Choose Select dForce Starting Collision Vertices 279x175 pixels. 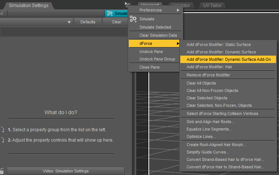[228, 114]
